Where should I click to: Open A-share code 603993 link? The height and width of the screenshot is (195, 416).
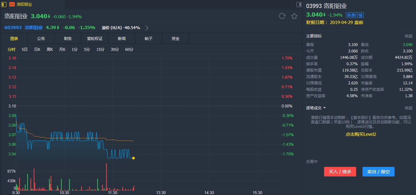[x=13, y=27]
